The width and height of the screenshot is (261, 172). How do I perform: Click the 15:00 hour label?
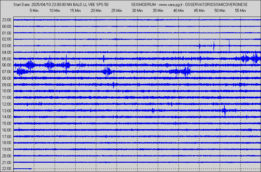coord(7,124)
